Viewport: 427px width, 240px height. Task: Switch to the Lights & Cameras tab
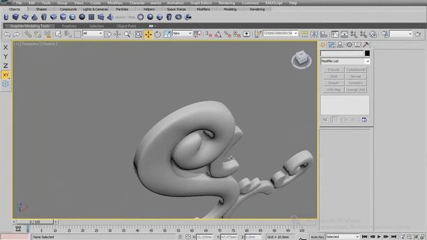click(x=95, y=9)
